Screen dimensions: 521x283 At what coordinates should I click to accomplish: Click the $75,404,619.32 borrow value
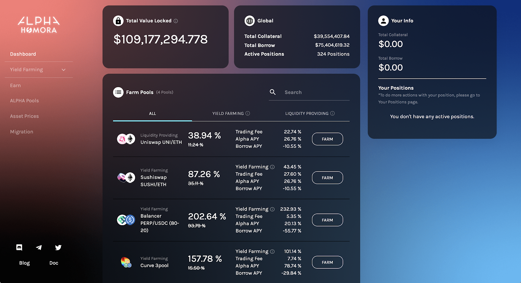(332, 45)
